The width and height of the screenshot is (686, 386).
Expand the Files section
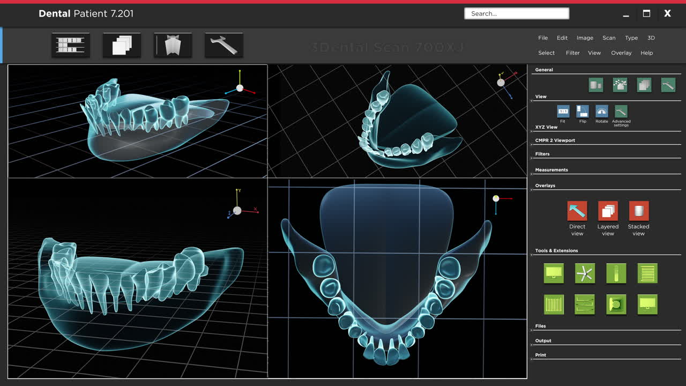pyautogui.click(x=540, y=326)
